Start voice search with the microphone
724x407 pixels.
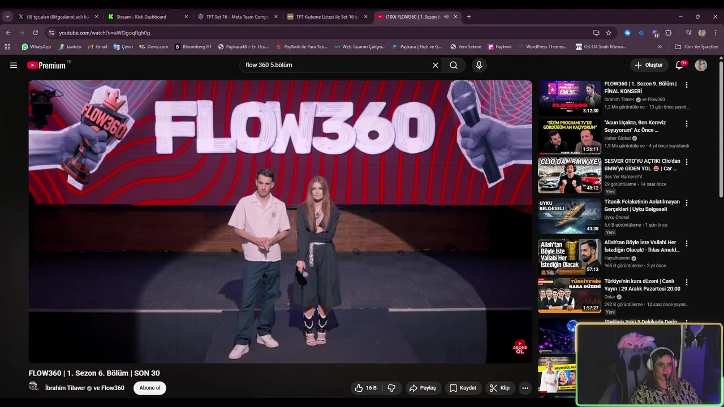(x=479, y=65)
